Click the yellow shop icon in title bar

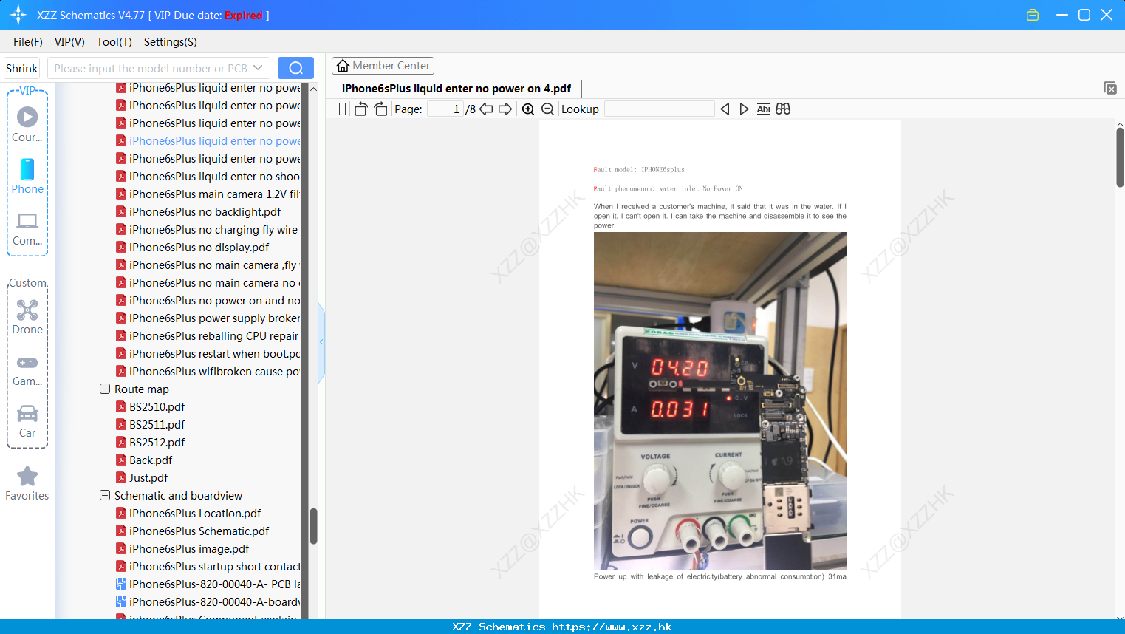[x=1033, y=15]
